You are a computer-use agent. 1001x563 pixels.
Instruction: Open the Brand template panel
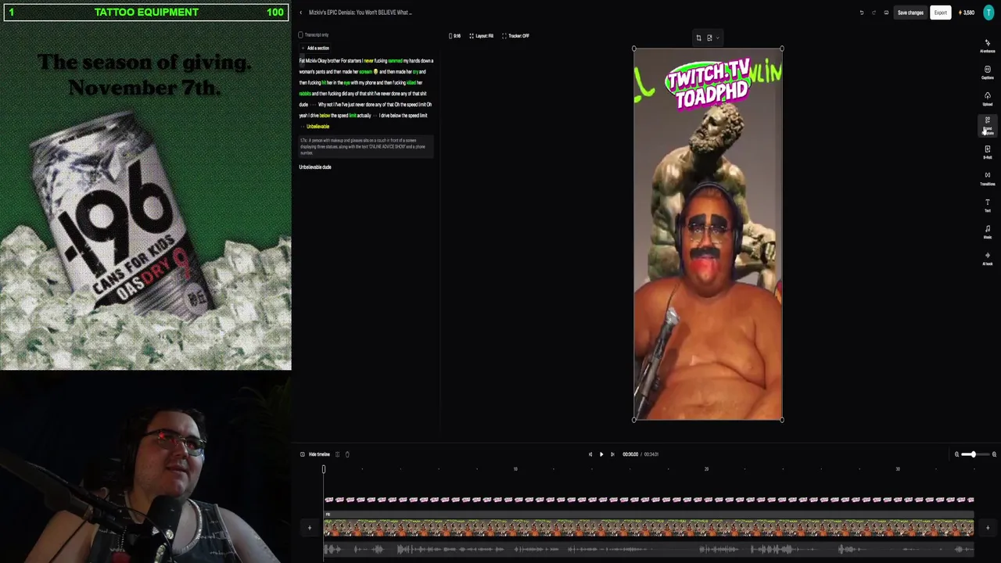(987, 125)
